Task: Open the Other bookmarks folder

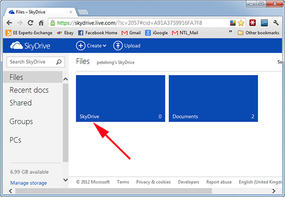Action: [x=259, y=33]
